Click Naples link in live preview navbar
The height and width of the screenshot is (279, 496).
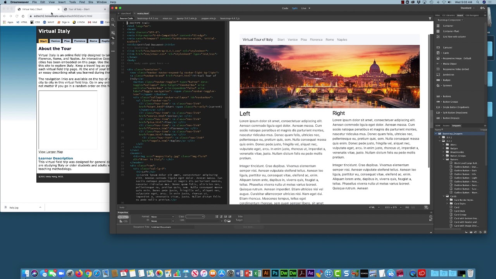pyautogui.click(x=342, y=40)
